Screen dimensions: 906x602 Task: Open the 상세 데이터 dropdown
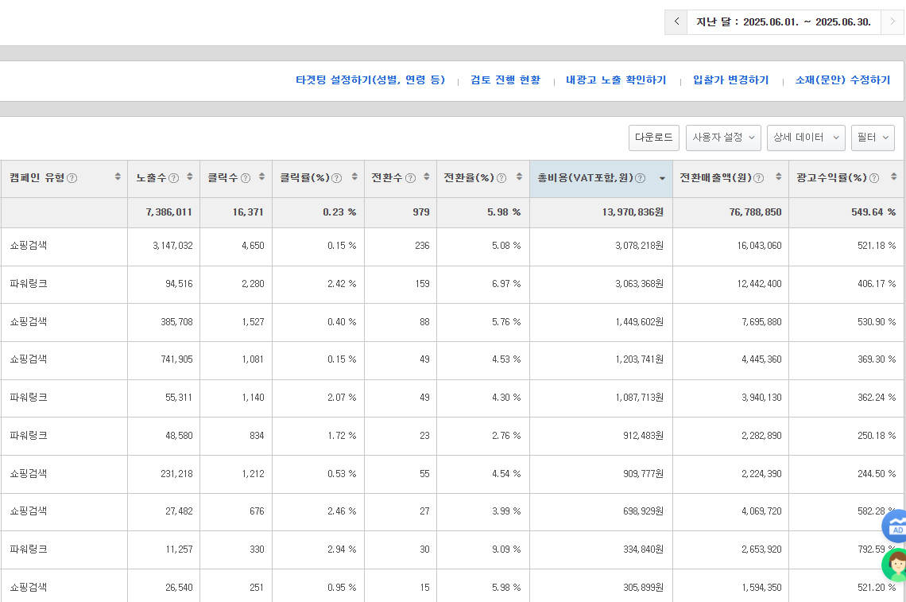[806, 138]
